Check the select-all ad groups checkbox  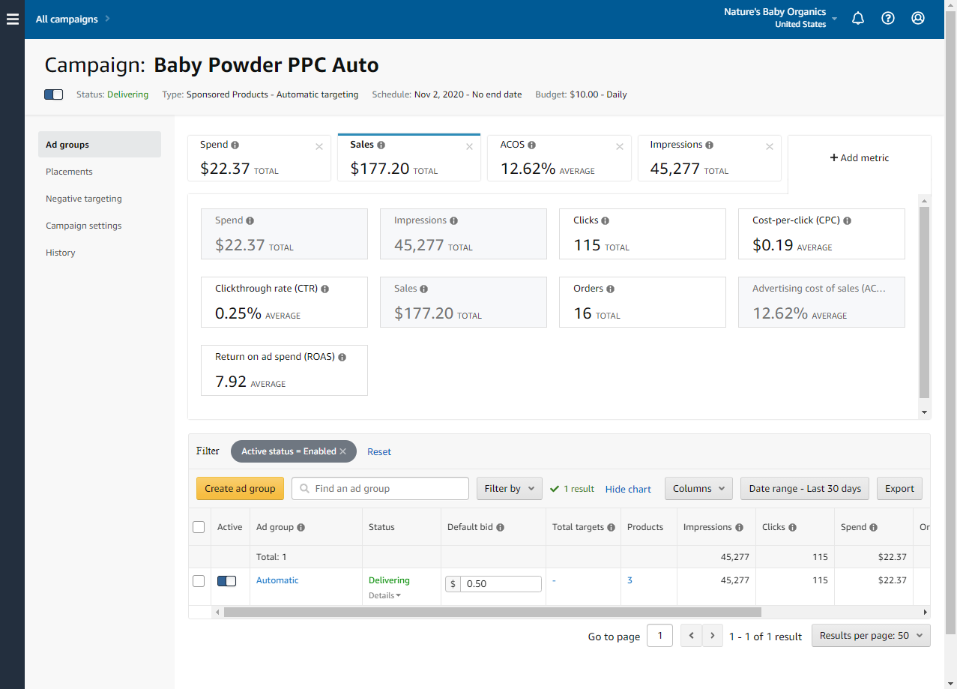coord(199,527)
